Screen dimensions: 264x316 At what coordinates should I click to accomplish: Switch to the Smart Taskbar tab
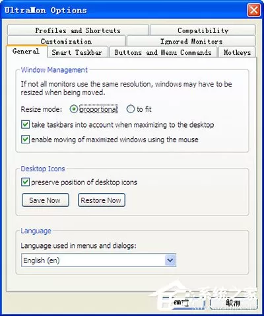coord(77,52)
